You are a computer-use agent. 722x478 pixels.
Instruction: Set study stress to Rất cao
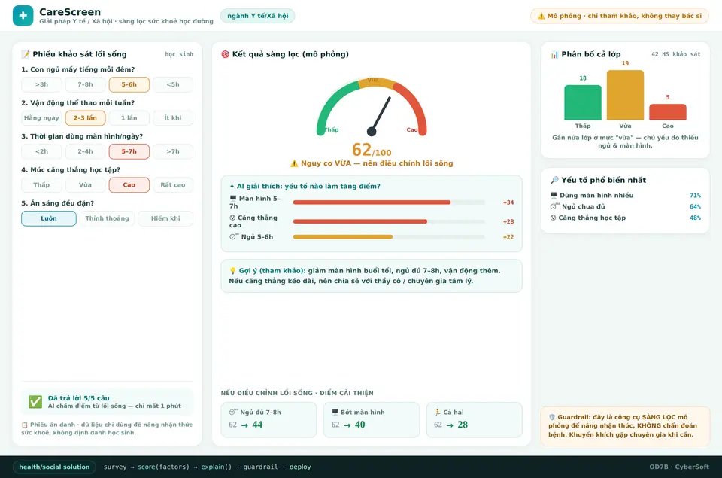(173, 185)
